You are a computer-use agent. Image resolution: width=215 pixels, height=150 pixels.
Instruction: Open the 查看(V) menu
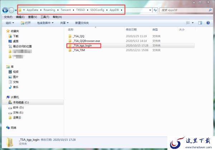tap(33, 17)
